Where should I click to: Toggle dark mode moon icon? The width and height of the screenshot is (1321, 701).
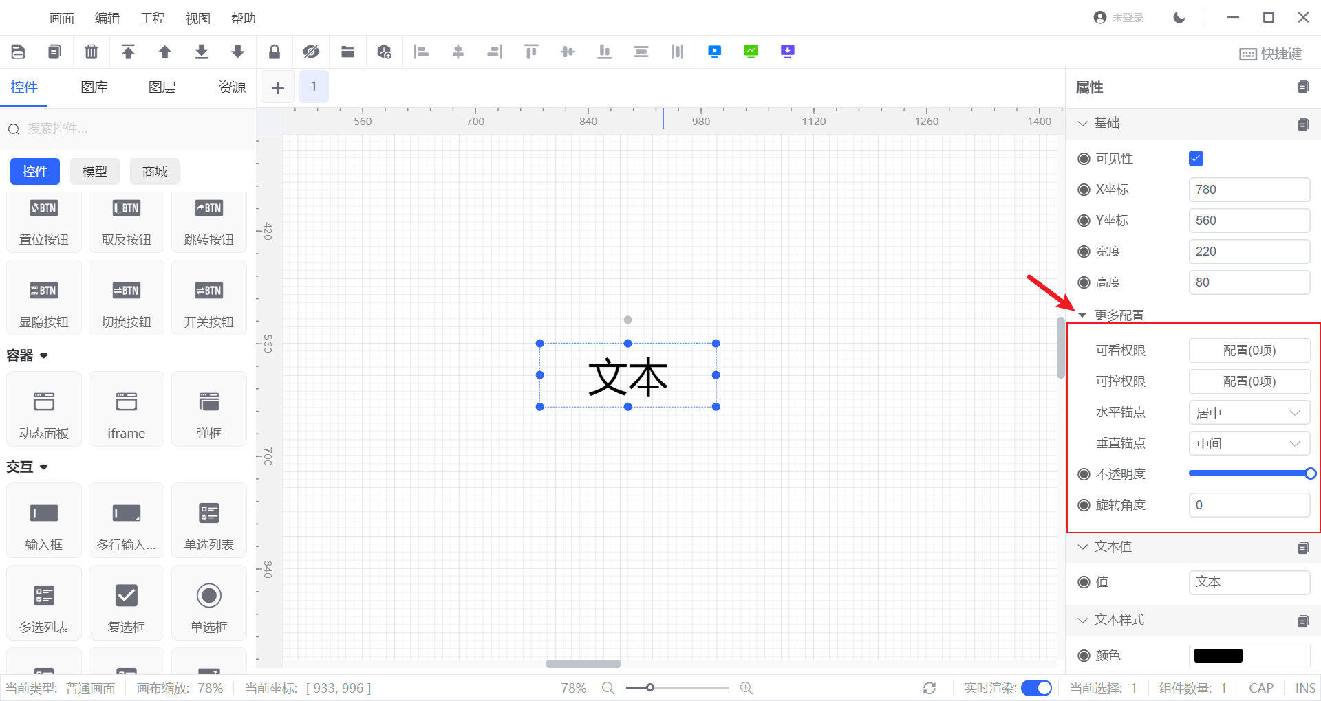coord(1179,18)
